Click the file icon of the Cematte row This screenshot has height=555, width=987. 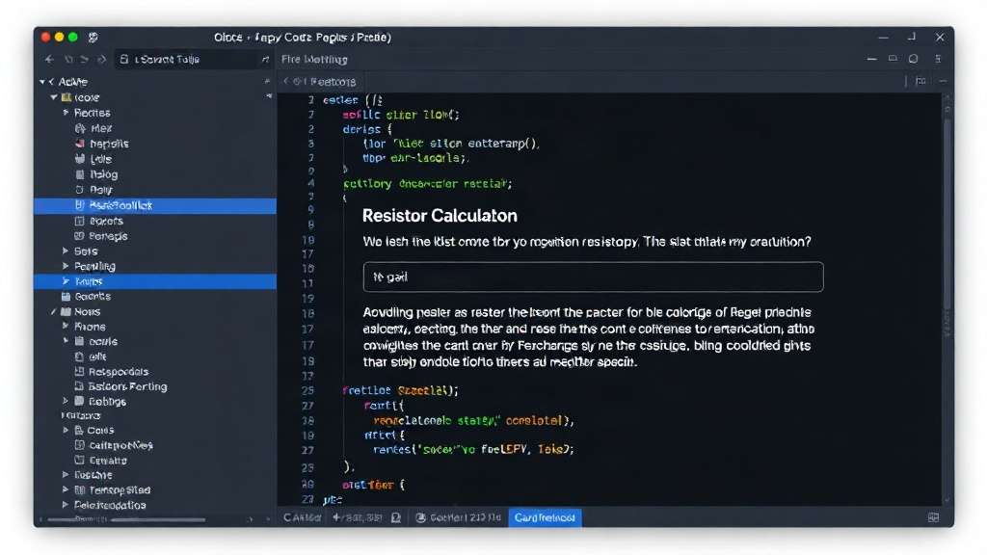pyautogui.click(x=79, y=460)
